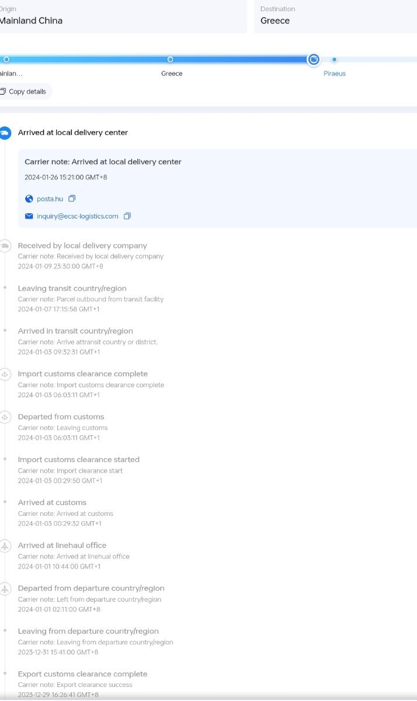Select the current-location marker on the progress bar
The width and height of the screenshot is (417, 701).
click(314, 60)
